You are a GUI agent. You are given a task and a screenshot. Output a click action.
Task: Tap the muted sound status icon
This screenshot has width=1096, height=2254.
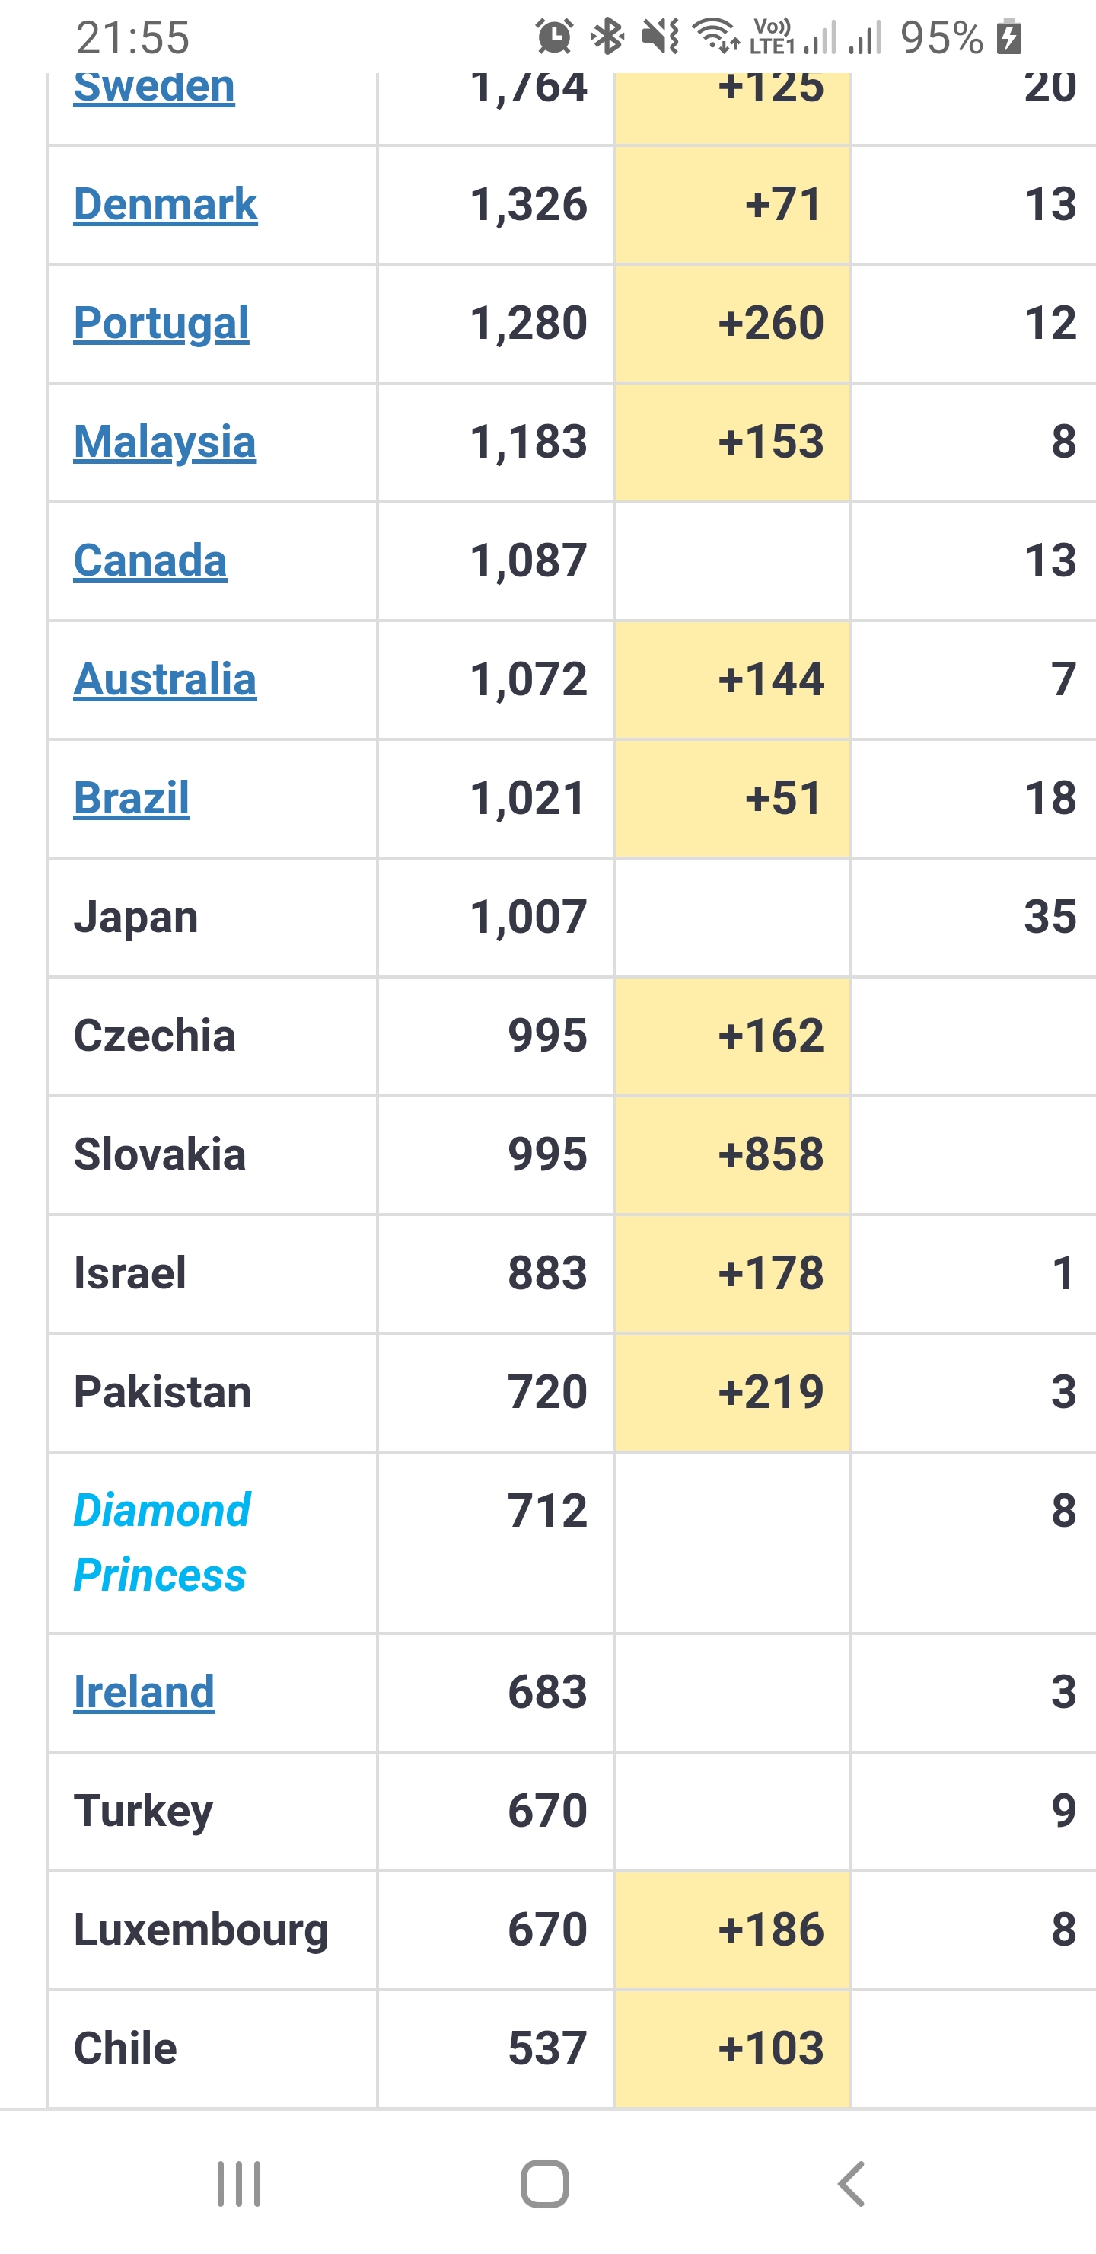click(x=660, y=37)
